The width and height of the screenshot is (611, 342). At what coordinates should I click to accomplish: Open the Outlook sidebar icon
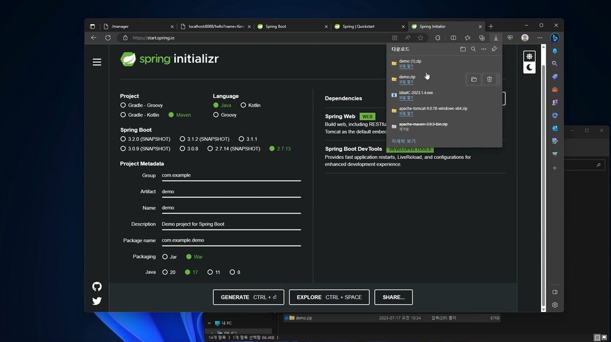[555, 128]
